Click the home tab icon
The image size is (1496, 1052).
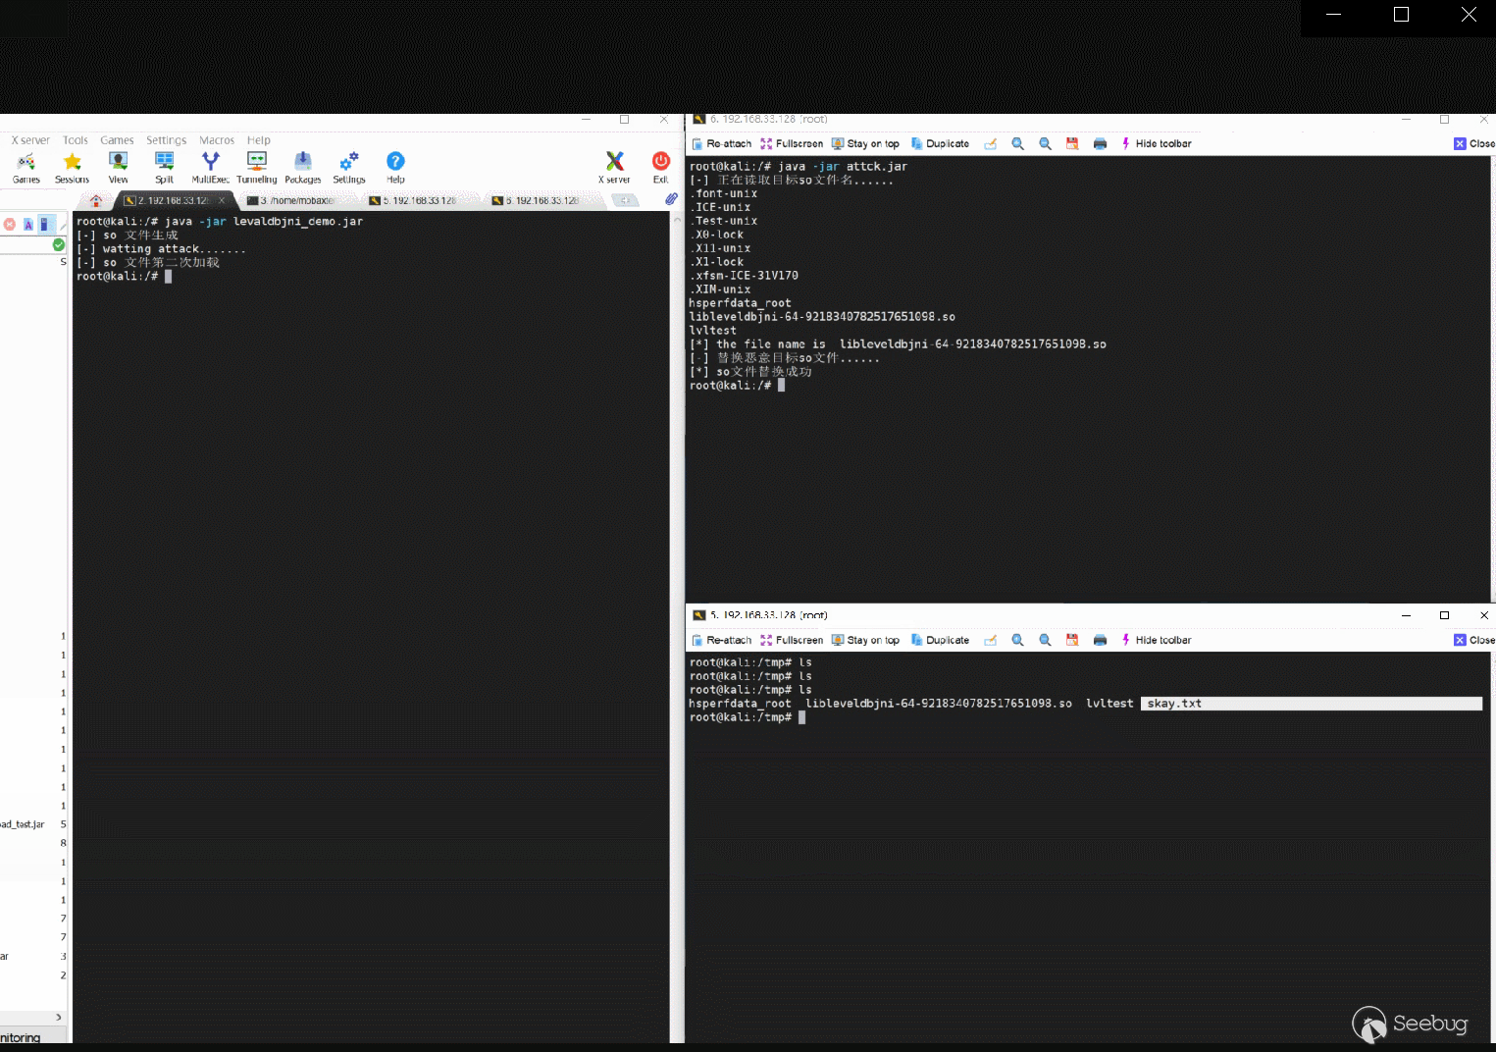(x=96, y=200)
